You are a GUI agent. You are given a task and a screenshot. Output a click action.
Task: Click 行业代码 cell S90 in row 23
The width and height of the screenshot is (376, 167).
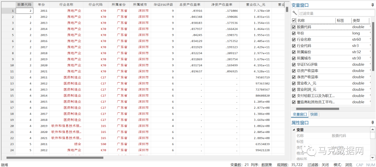(x=96, y=144)
